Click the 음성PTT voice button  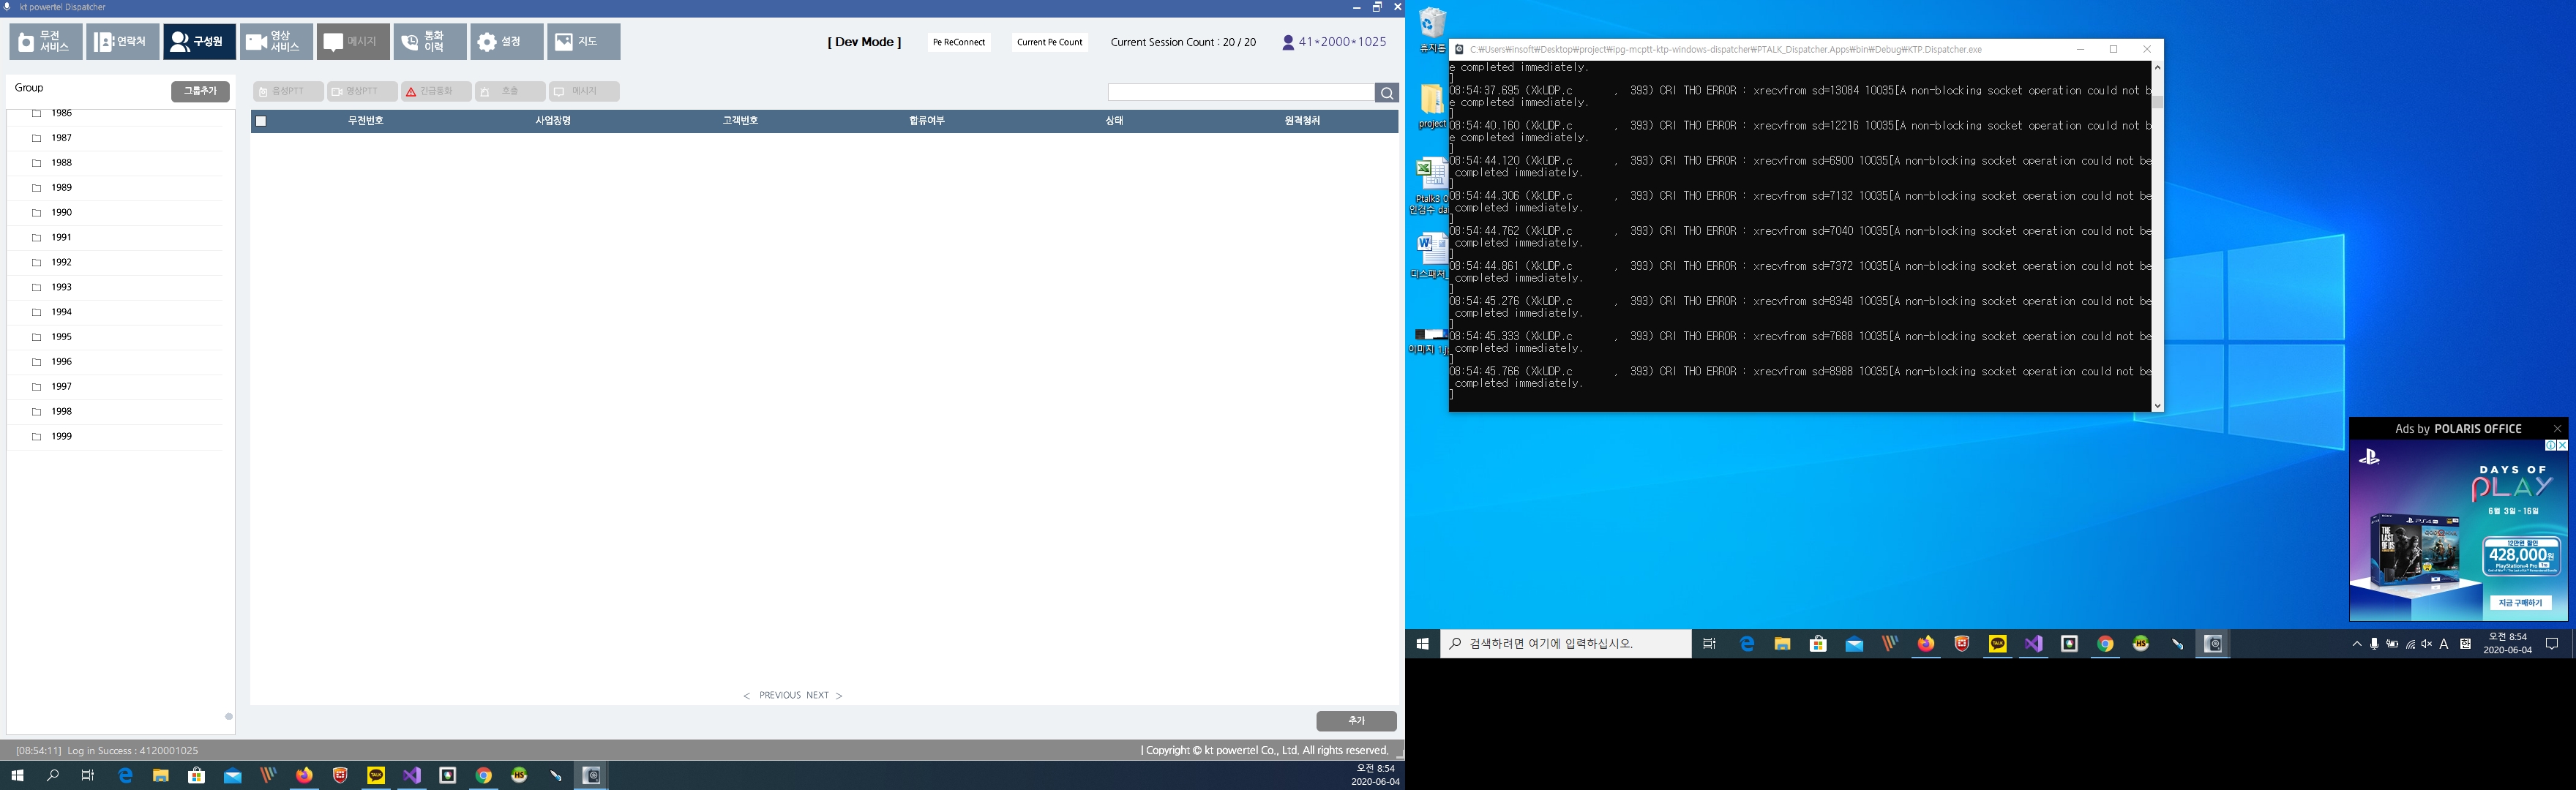point(288,92)
